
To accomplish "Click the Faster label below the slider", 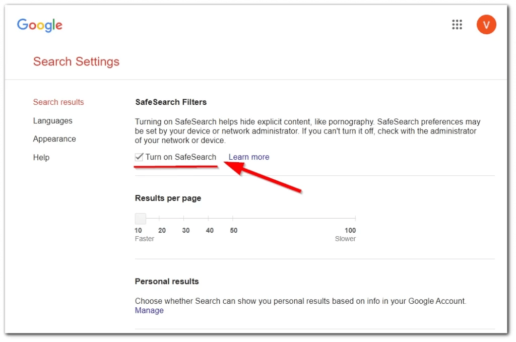I will click(145, 238).
